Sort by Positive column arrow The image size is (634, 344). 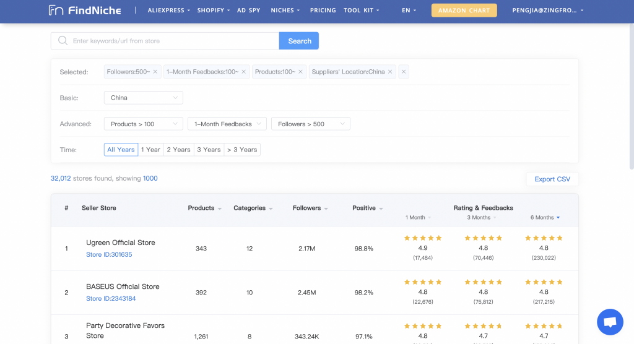click(x=381, y=209)
